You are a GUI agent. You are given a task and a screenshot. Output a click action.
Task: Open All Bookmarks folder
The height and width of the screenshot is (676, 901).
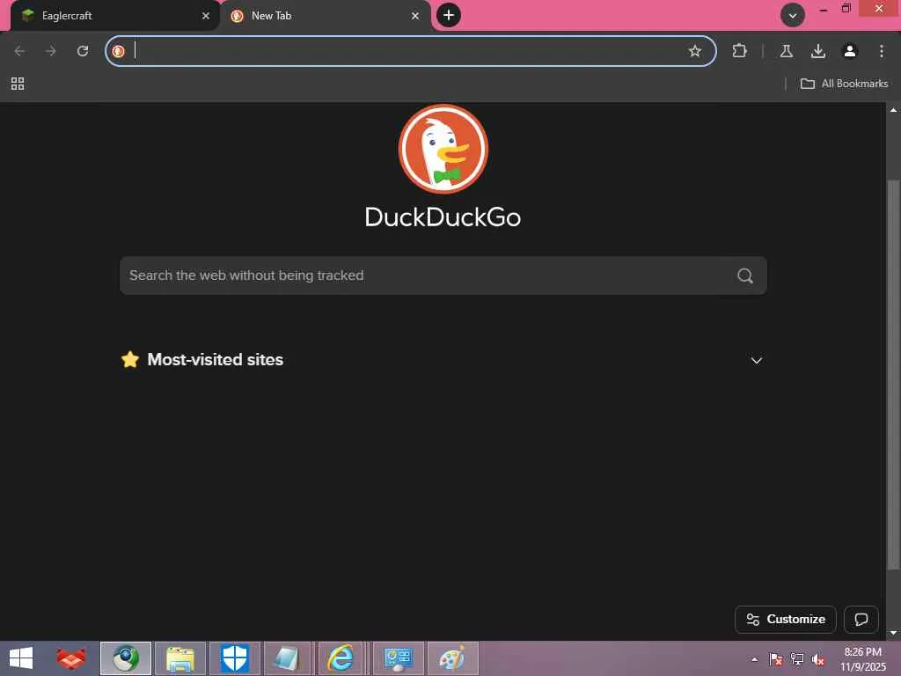coord(844,84)
